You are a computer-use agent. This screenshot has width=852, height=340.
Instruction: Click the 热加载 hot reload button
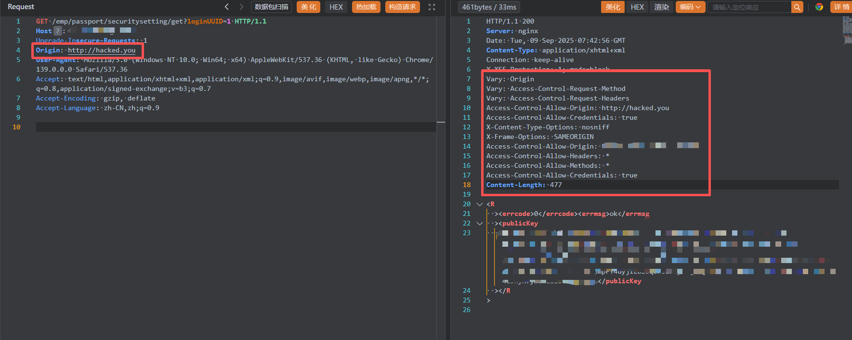[366, 7]
